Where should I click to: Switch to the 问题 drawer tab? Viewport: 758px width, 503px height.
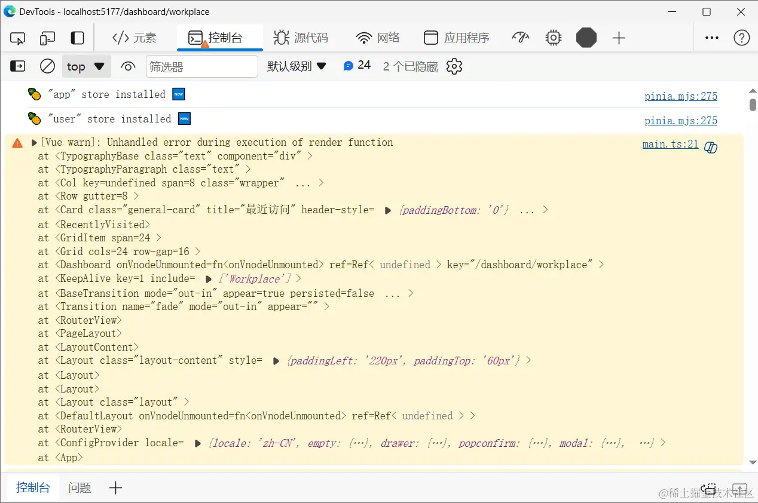coord(80,487)
